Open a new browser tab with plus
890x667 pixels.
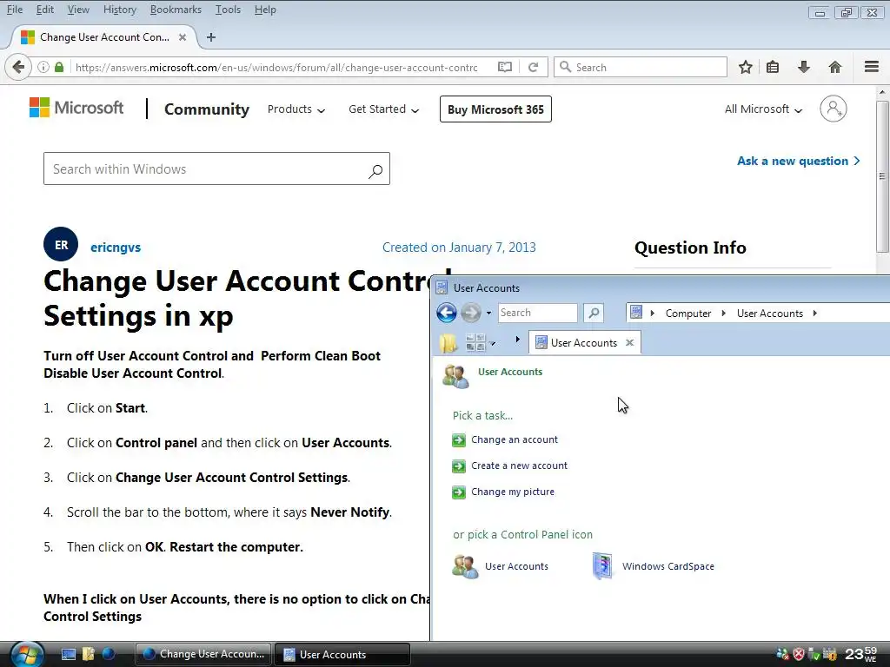click(211, 37)
